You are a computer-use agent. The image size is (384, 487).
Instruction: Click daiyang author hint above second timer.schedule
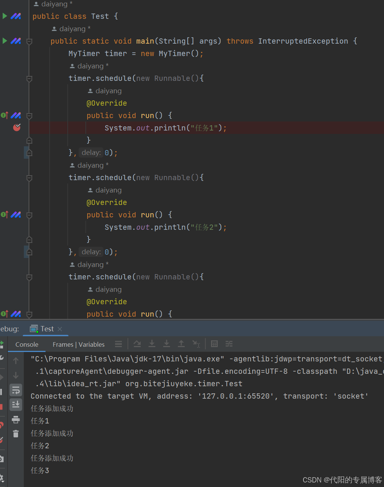tap(89, 165)
